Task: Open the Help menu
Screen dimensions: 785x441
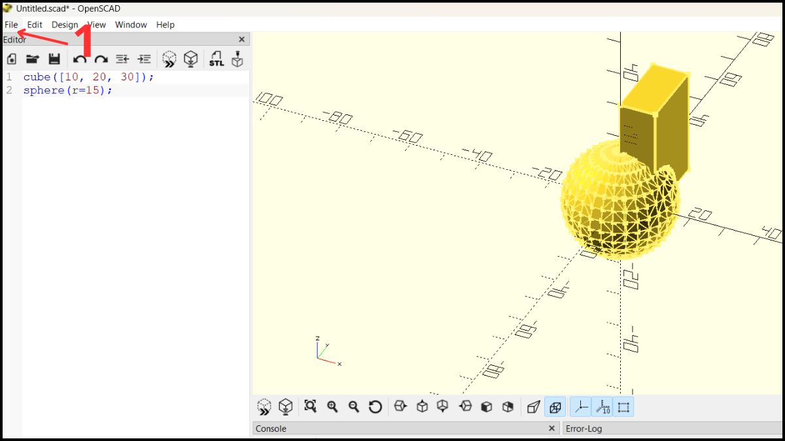Action: 166,25
